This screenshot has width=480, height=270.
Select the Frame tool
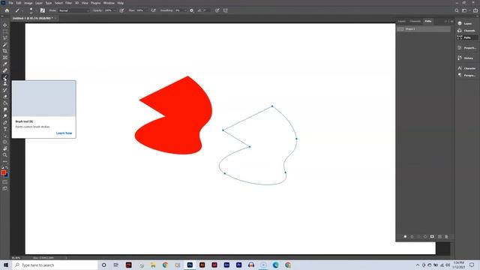coord(5,58)
